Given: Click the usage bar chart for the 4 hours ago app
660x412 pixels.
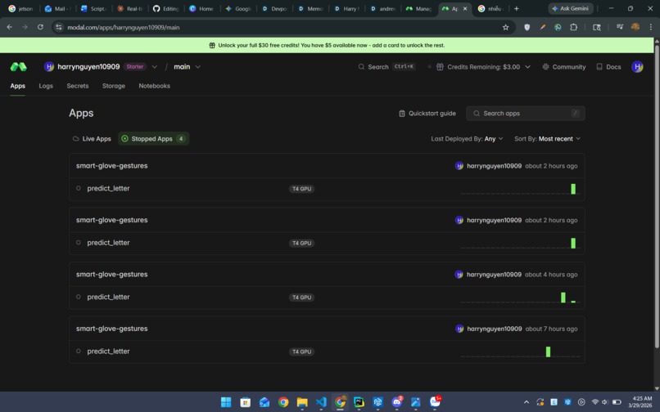Looking at the screenshot, I should click(x=520, y=298).
